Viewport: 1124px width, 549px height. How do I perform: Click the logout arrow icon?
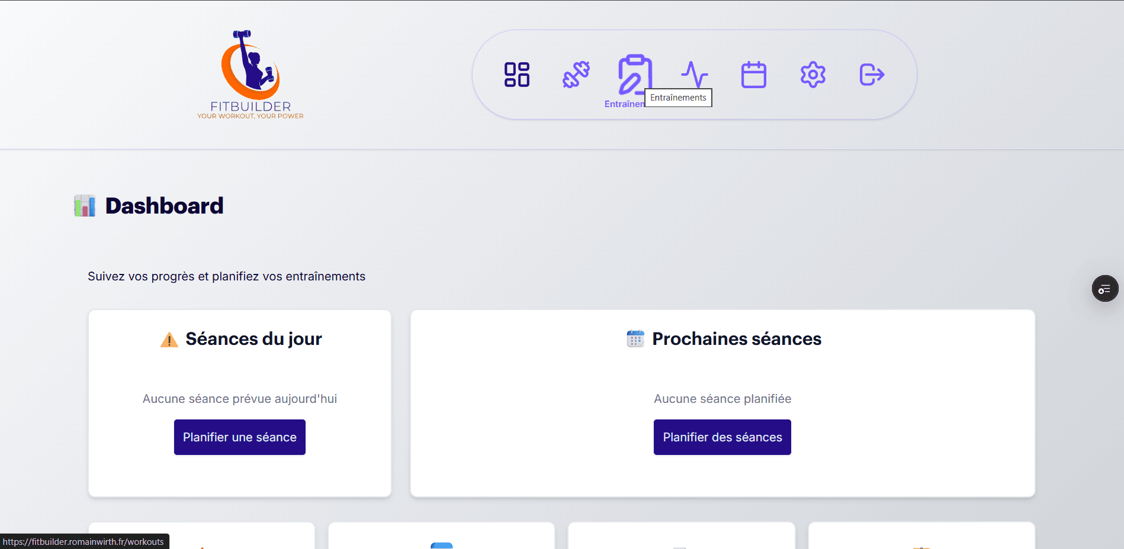point(872,75)
